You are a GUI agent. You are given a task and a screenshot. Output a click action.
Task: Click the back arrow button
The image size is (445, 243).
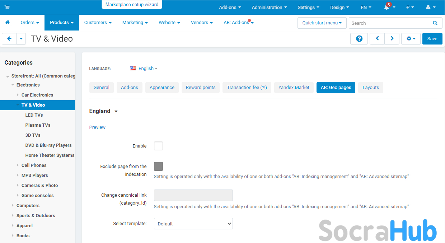pos(9,39)
